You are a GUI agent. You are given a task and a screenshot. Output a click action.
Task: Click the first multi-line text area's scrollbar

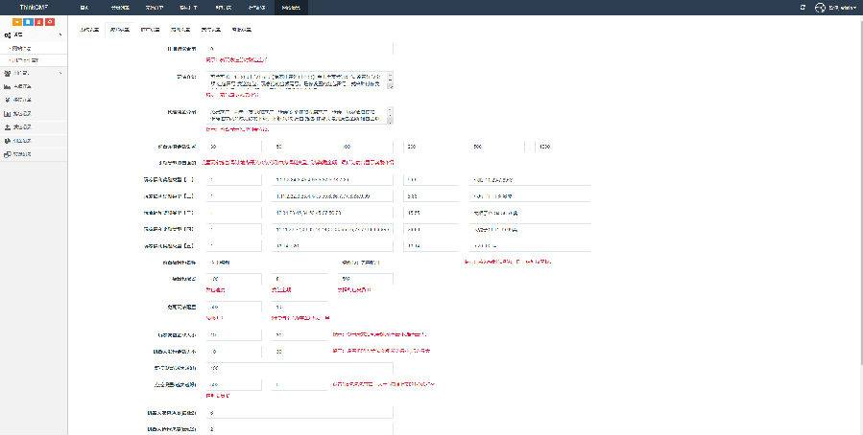(390, 80)
